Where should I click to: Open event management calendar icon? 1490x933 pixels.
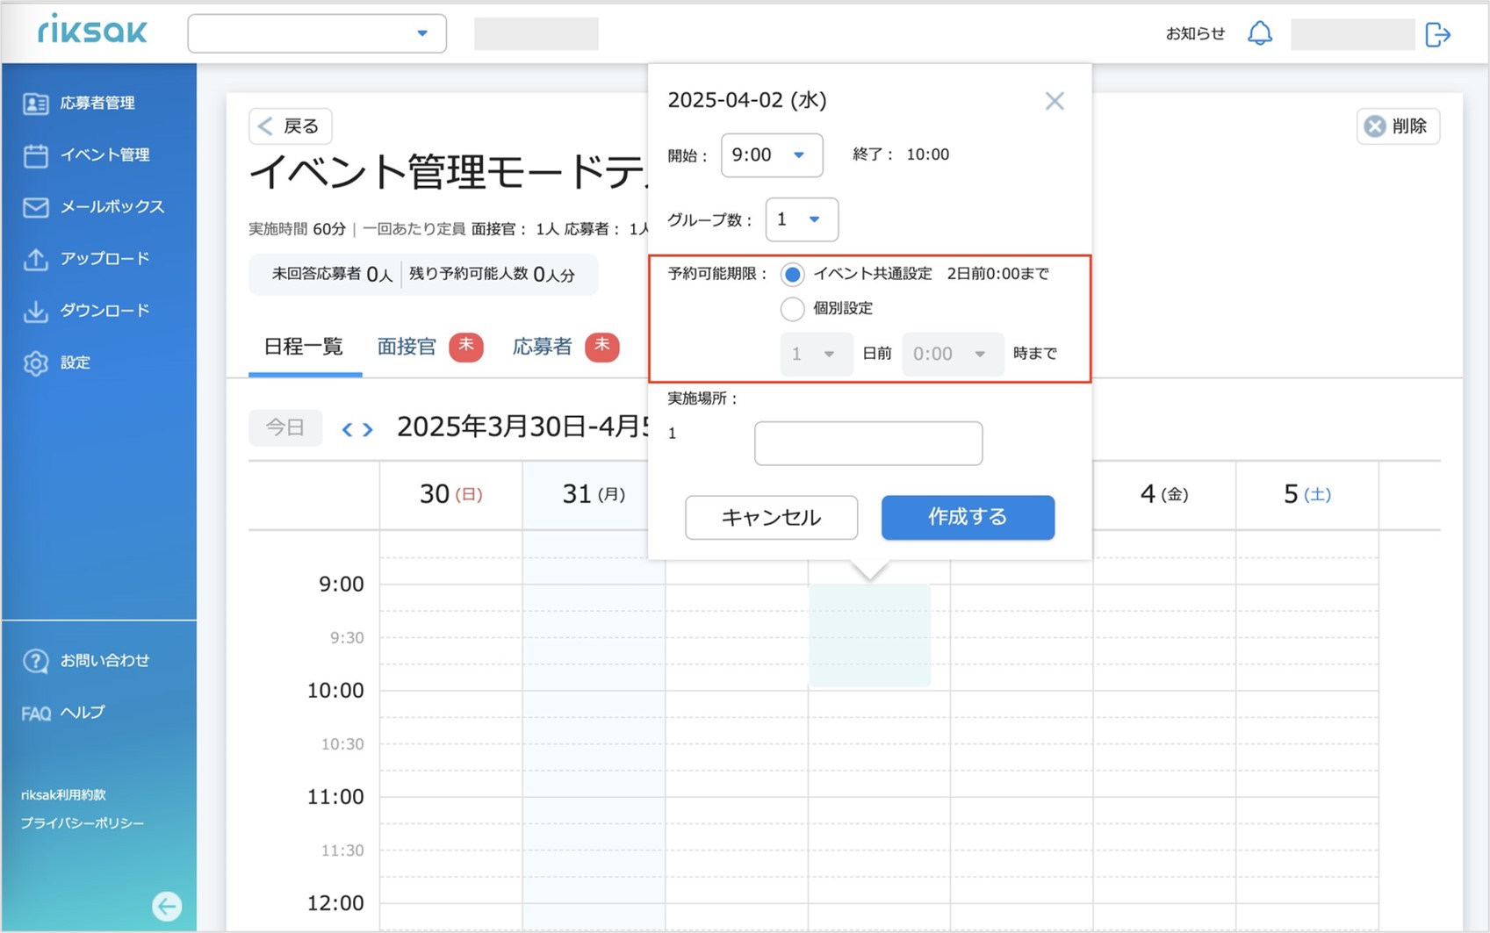tap(35, 155)
